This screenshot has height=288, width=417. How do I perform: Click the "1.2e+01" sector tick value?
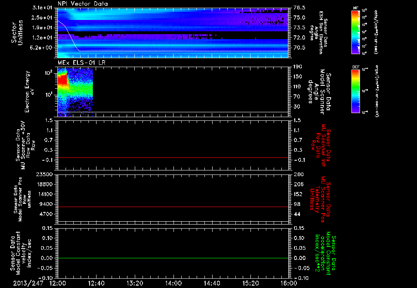[x=42, y=37]
